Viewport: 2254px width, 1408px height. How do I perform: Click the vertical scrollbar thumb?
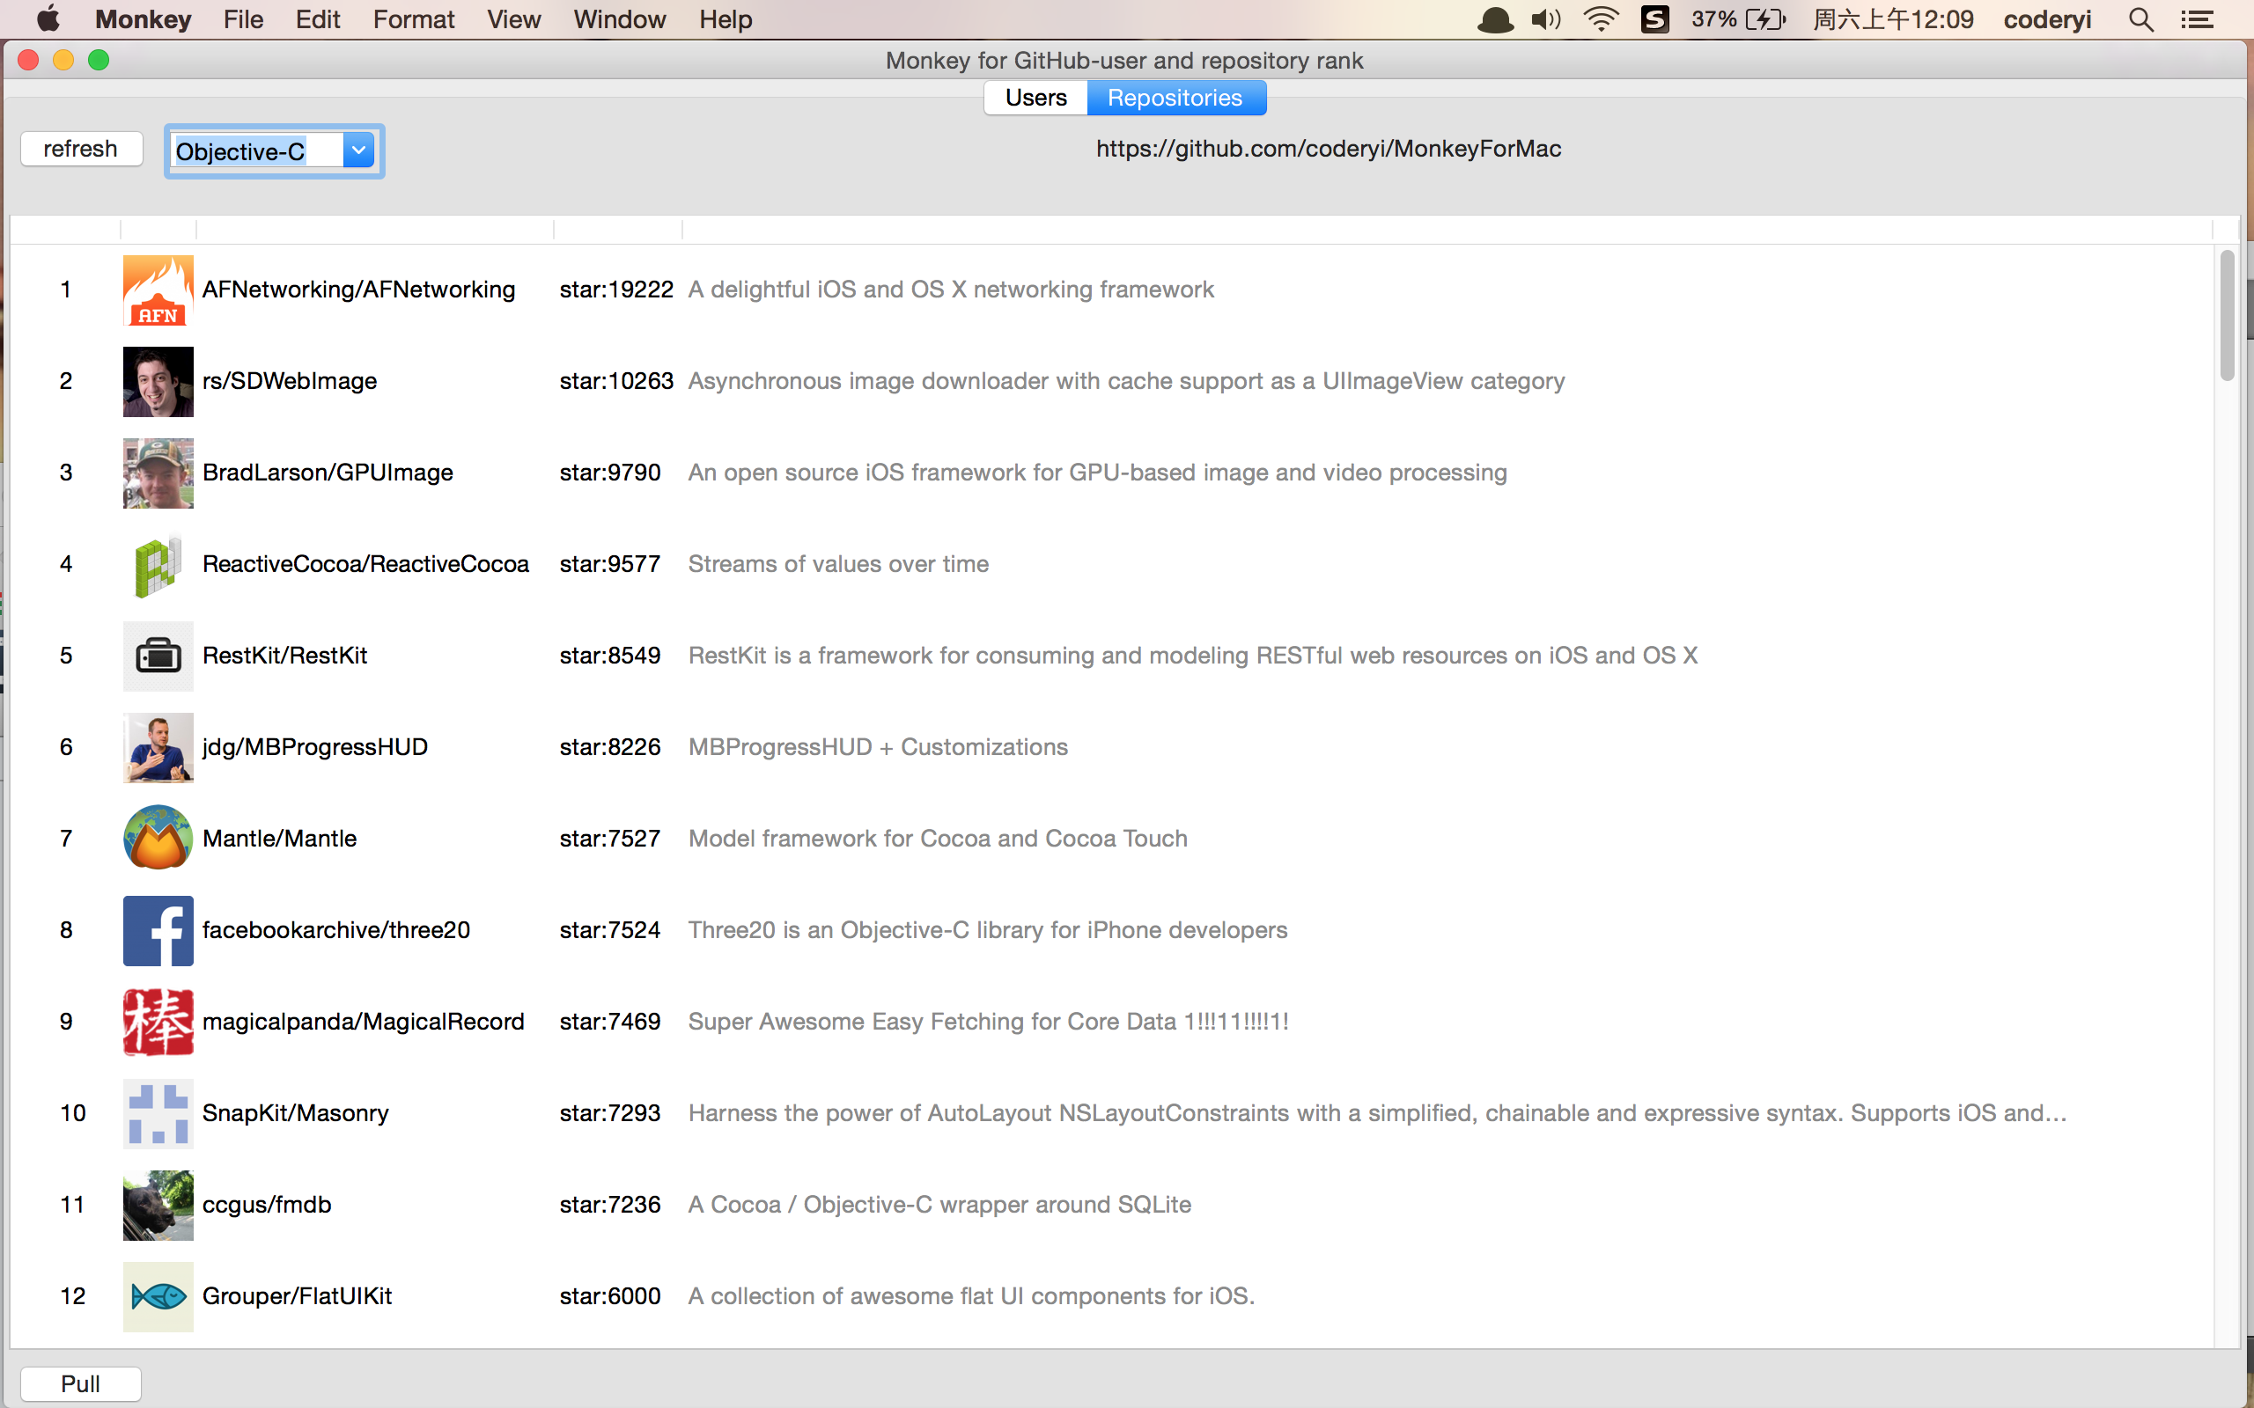[x=2226, y=315]
